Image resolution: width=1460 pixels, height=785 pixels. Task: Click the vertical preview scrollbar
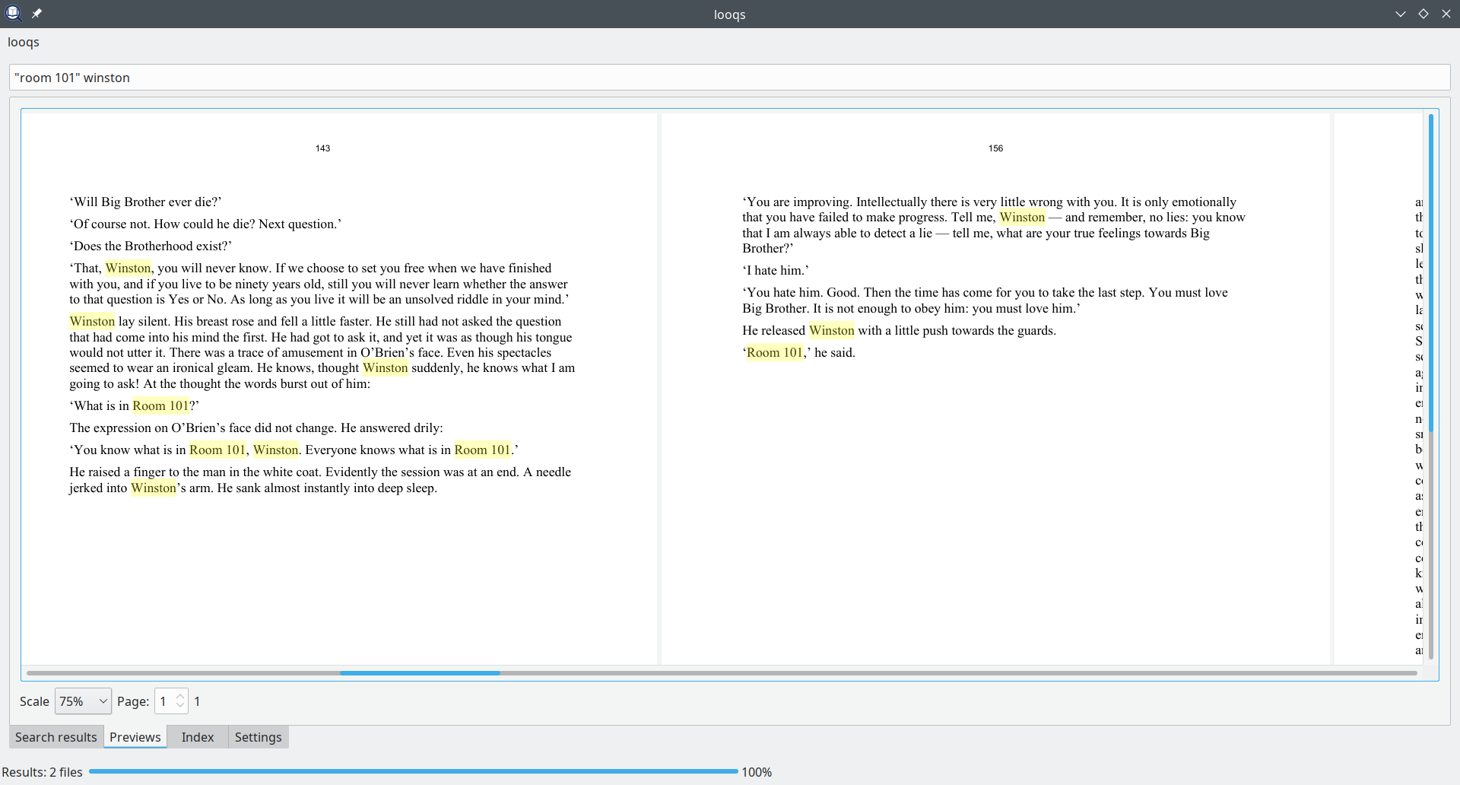coord(1431,386)
